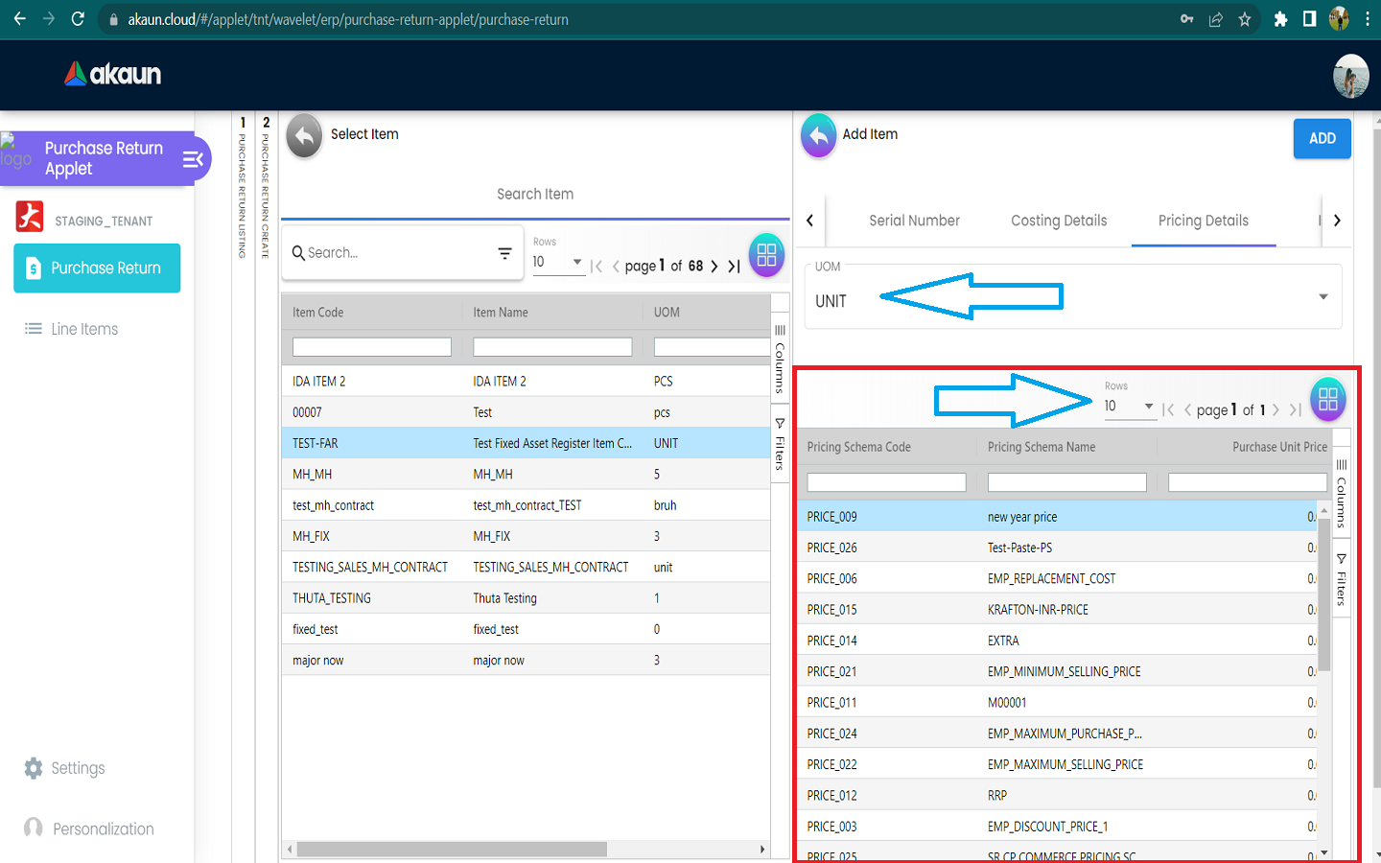Image resolution: width=1381 pixels, height=863 pixels.
Task: Switch to the Serial Number tab
Action: (914, 221)
